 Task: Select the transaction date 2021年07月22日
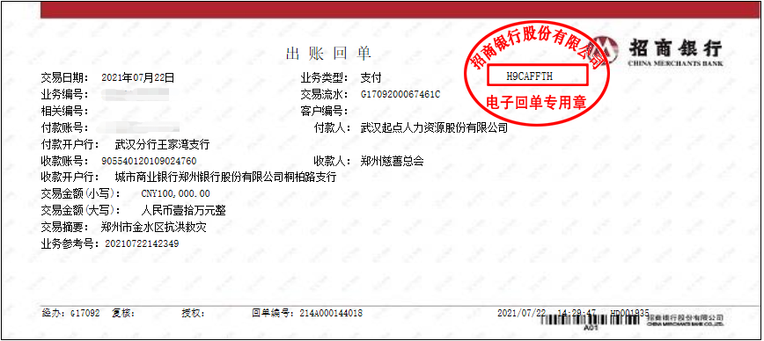click(138, 78)
